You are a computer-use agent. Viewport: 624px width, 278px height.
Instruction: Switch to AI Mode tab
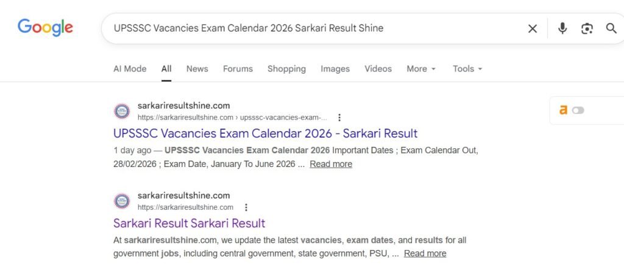click(130, 69)
